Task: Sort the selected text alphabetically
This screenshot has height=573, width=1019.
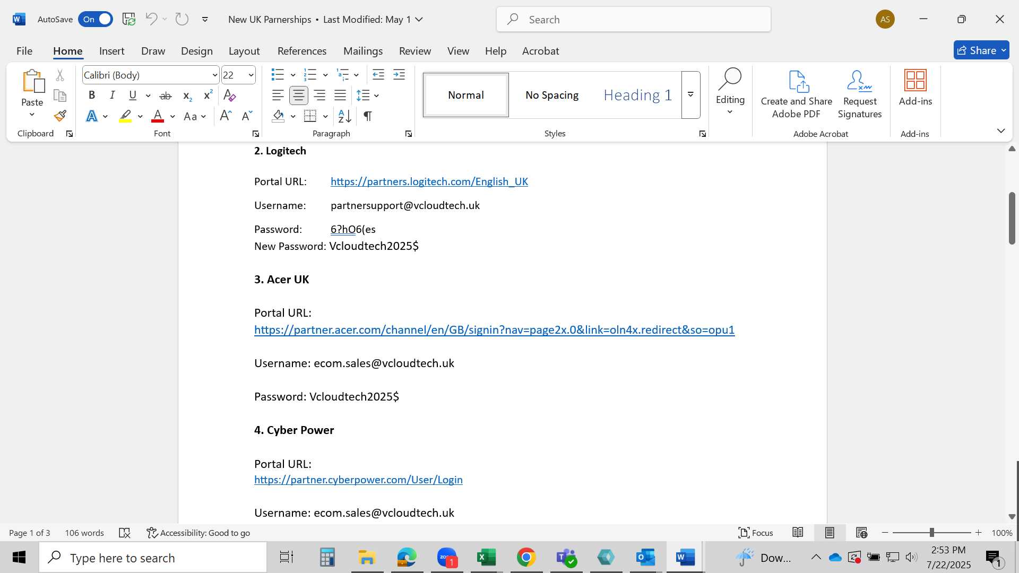Action: point(344,116)
